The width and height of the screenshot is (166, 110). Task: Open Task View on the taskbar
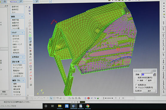pyautogui.click(x=53, y=106)
